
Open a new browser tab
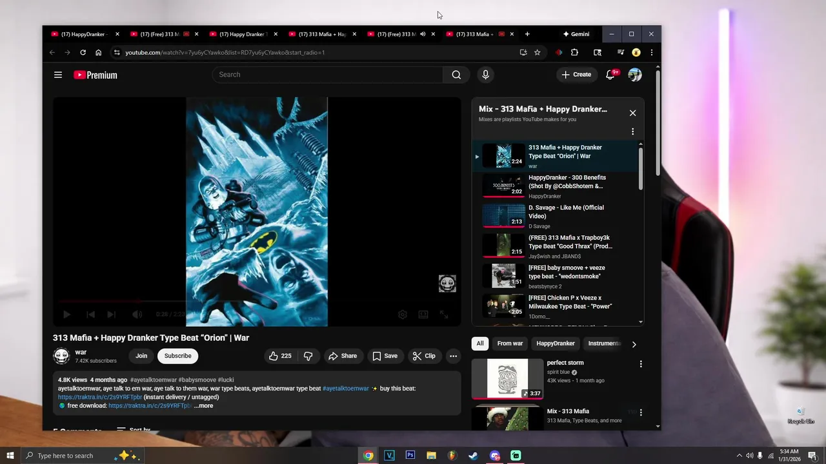(x=527, y=34)
